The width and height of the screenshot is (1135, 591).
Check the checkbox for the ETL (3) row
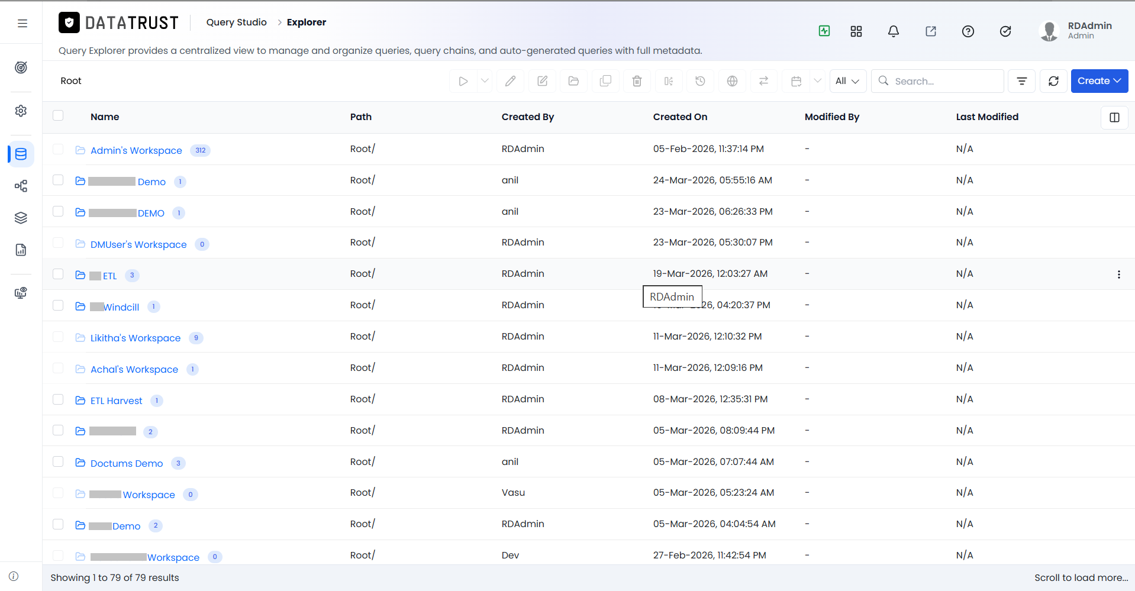58,274
